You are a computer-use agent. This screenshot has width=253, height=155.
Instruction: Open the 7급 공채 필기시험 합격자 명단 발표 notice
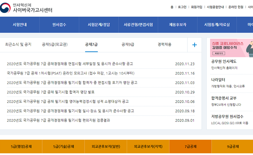[50, 91]
